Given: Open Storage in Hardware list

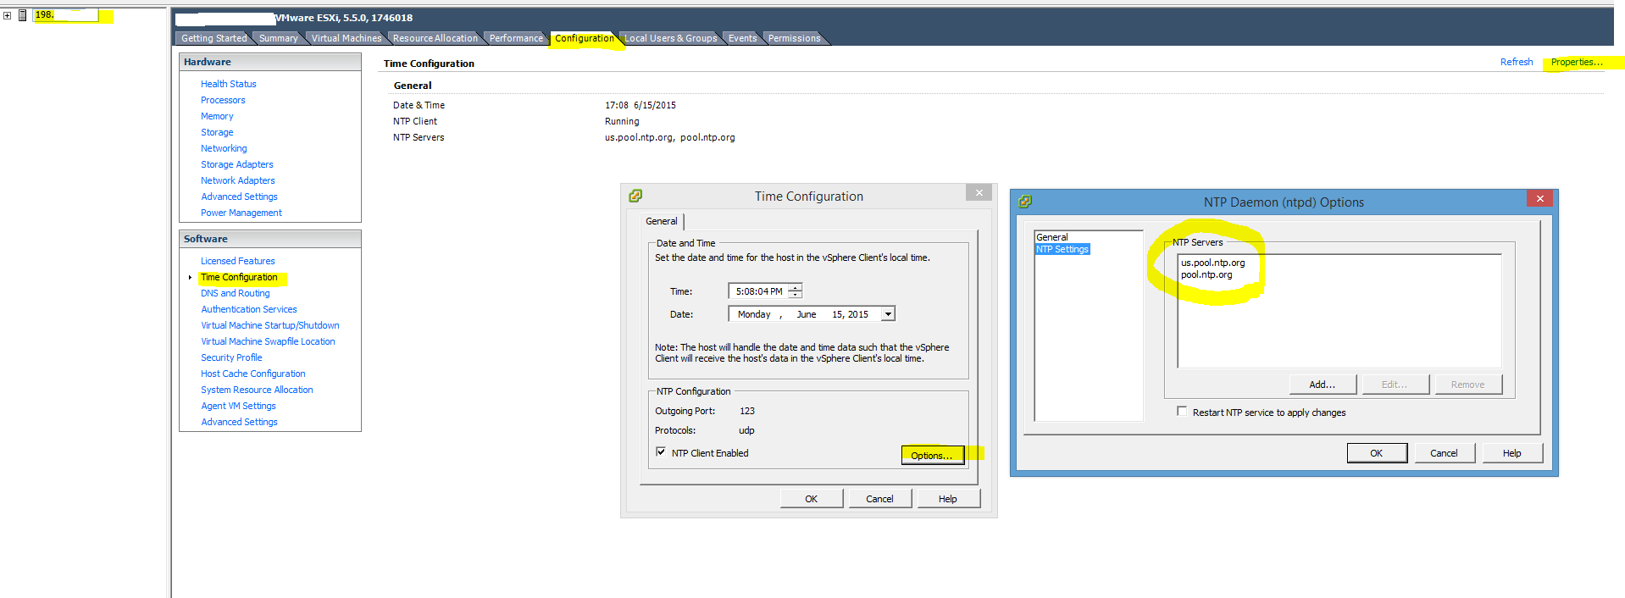Looking at the screenshot, I should pyautogui.click(x=217, y=132).
